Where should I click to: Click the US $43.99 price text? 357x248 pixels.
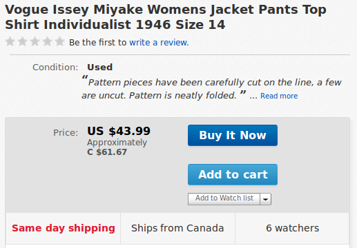coord(119,131)
